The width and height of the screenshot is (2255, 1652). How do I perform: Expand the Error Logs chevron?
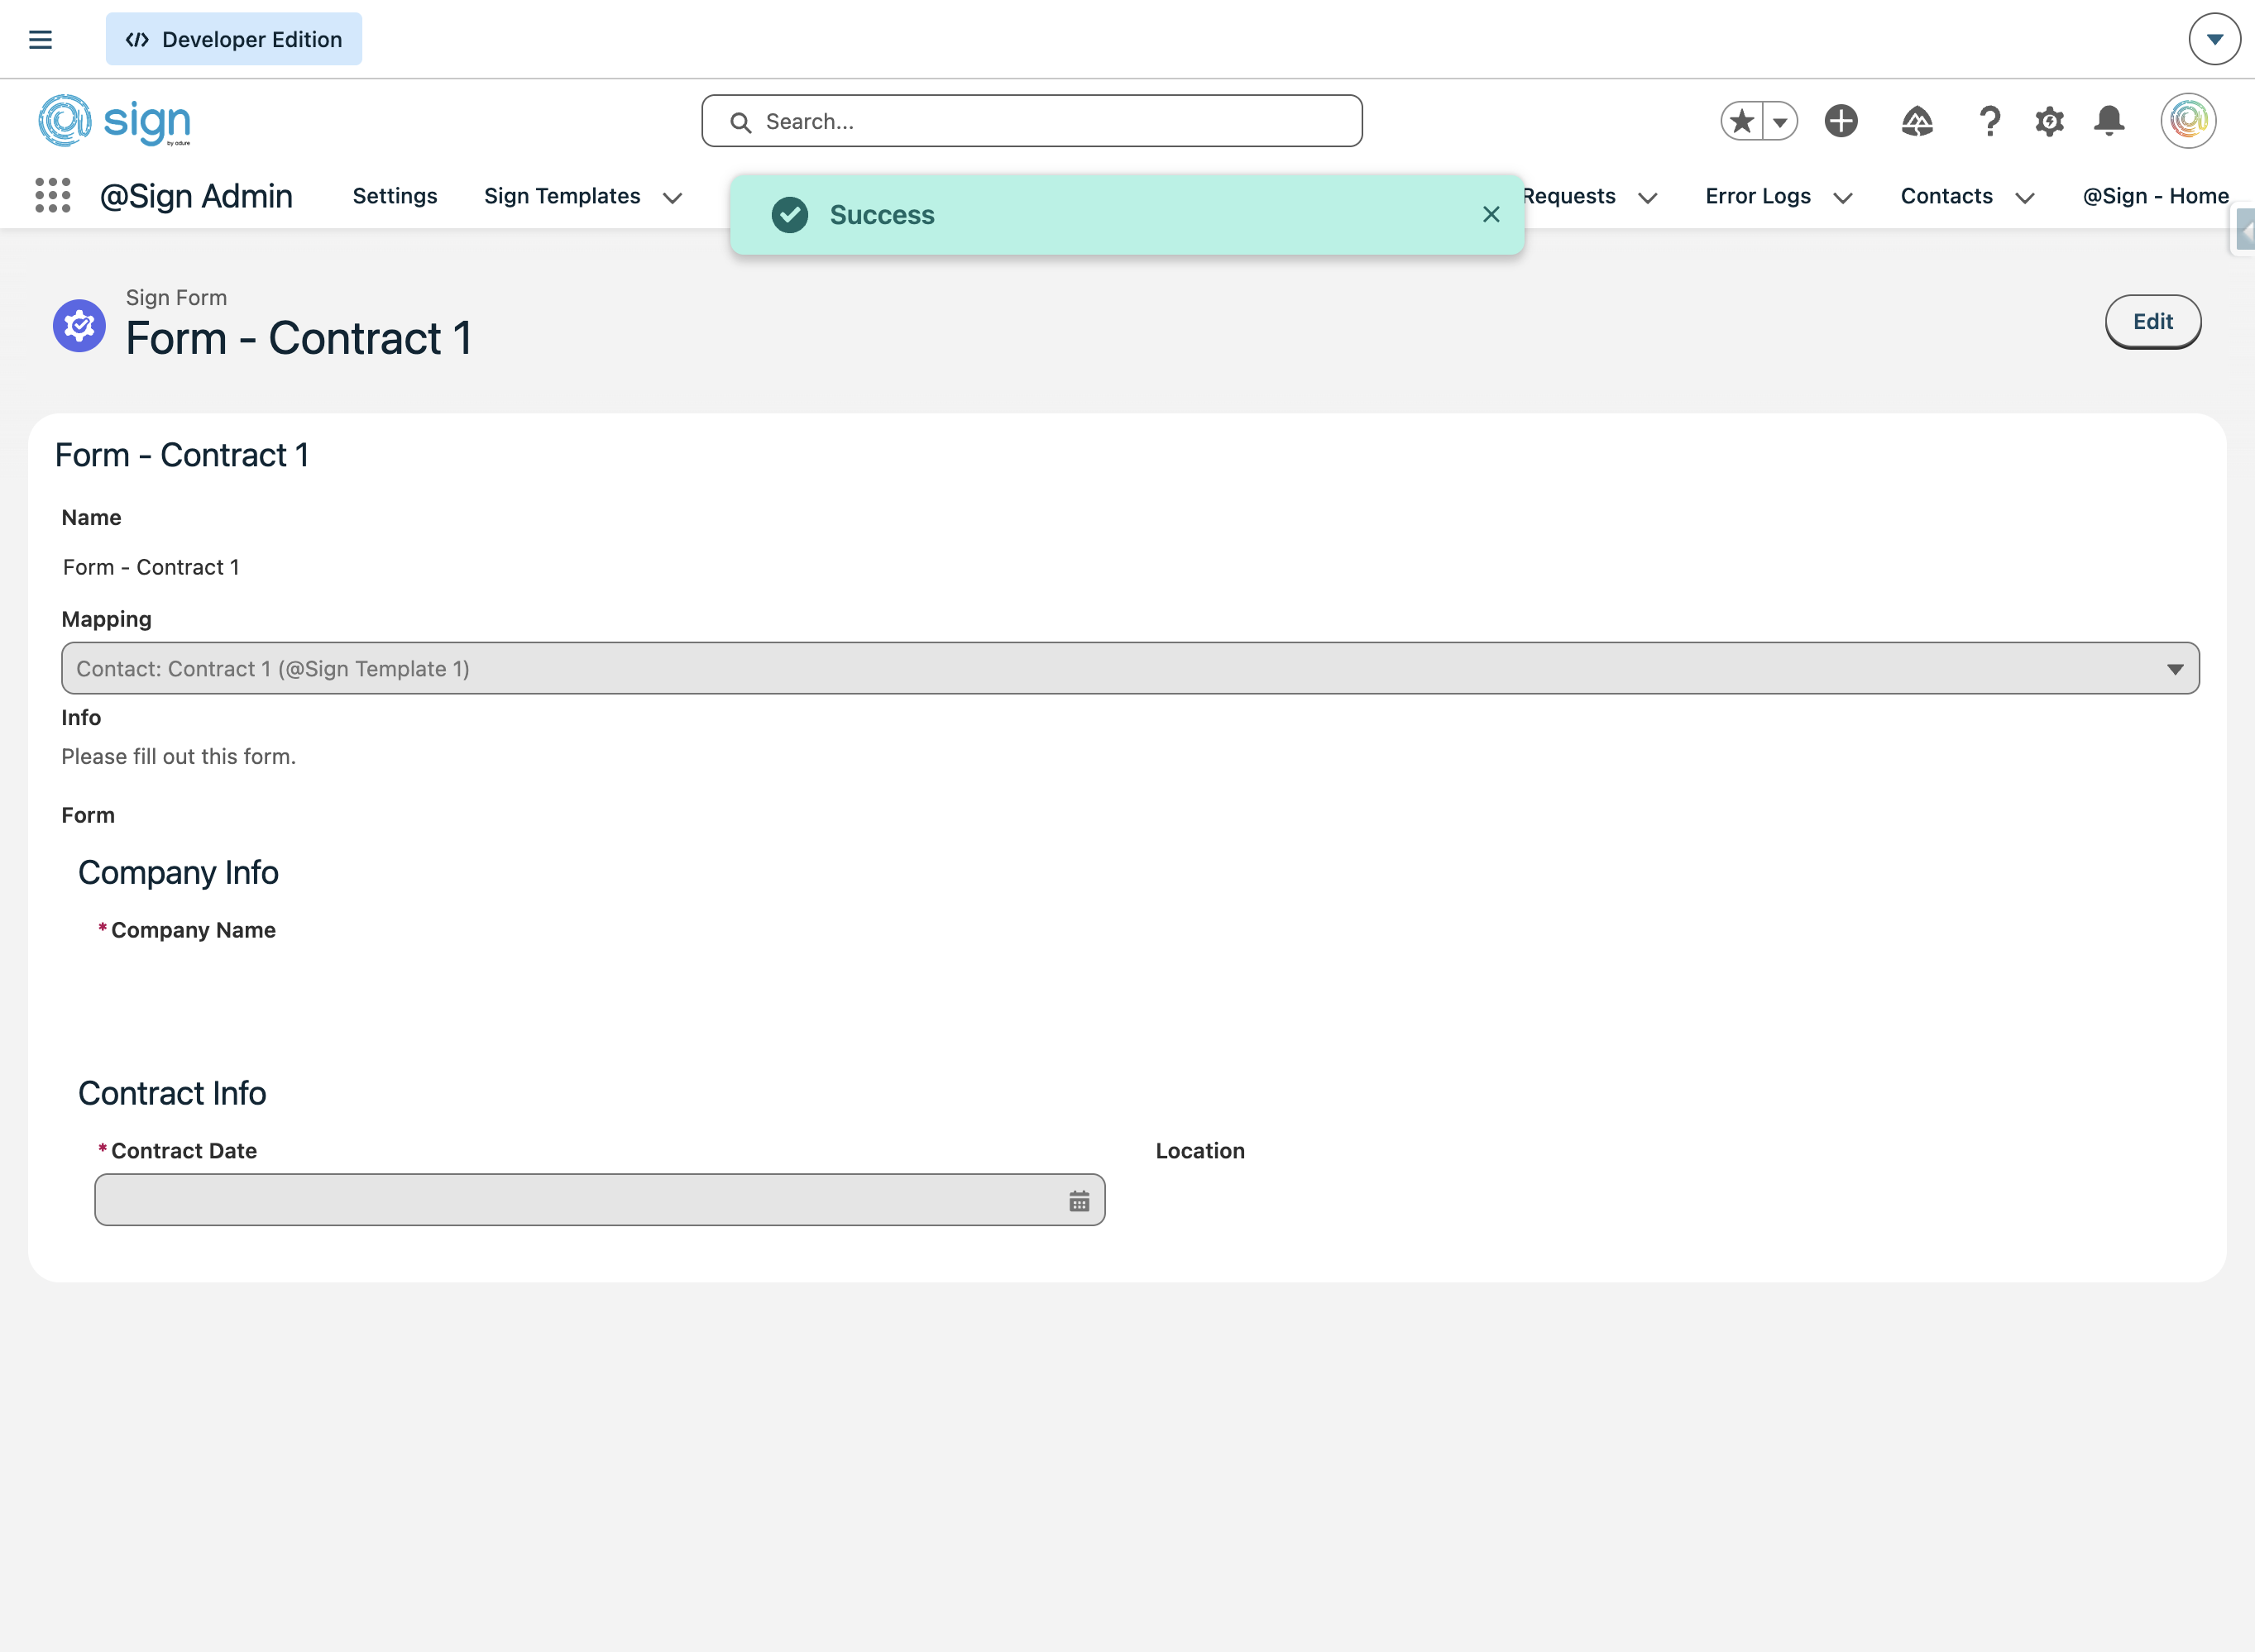(x=1843, y=198)
